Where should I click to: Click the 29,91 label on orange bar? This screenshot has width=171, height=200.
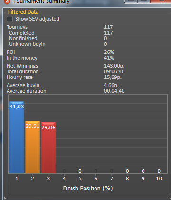[32, 126]
